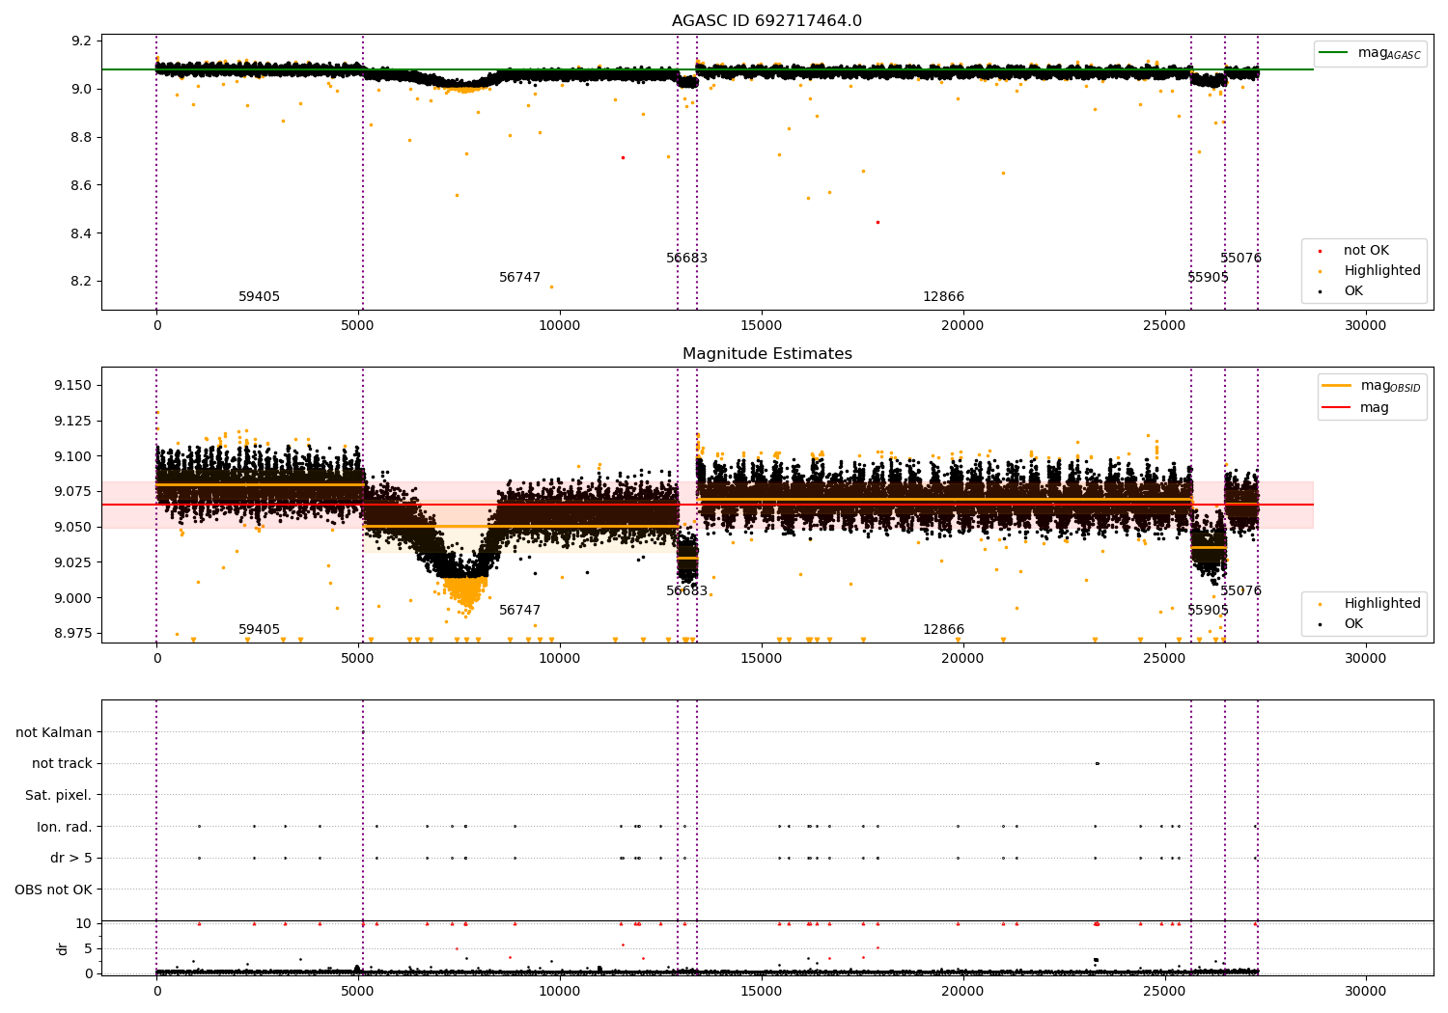This screenshot has height=1013, width=1448.
Task: Select 'Highlighted' in the AGASC ID plot legend
Action: pyautogui.click(x=1382, y=271)
